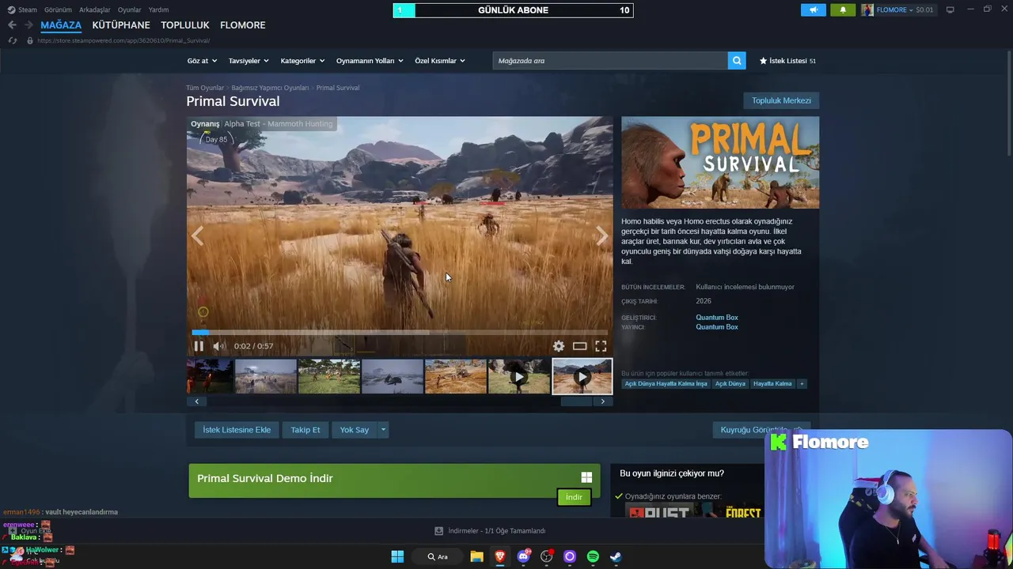The width and height of the screenshot is (1013, 569).
Task: Expand the Özel Kısımlar dropdown
Action: (x=440, y=61)
